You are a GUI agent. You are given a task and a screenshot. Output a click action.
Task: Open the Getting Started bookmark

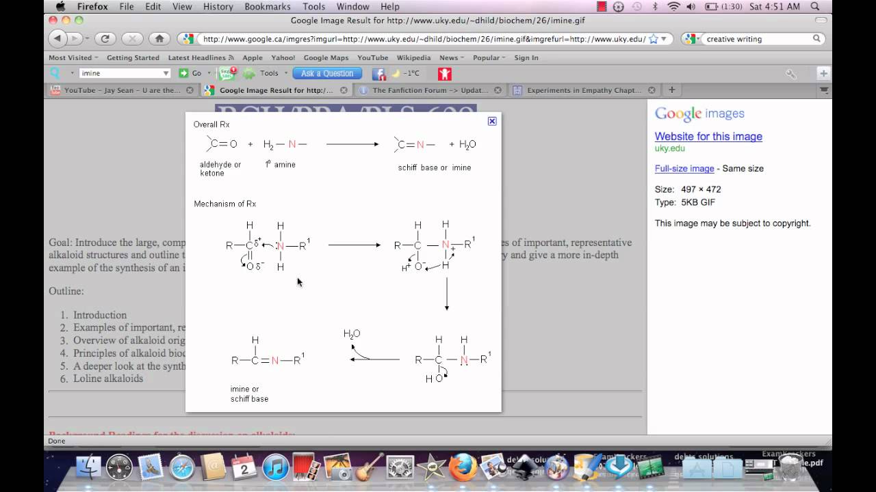coord(133,57)
